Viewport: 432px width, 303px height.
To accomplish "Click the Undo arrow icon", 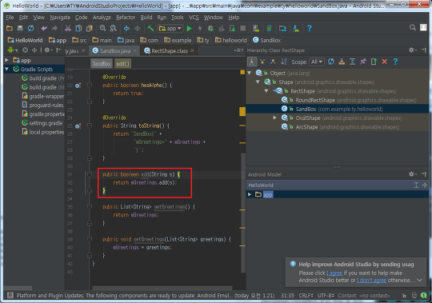I will click(x=44, y=28).
